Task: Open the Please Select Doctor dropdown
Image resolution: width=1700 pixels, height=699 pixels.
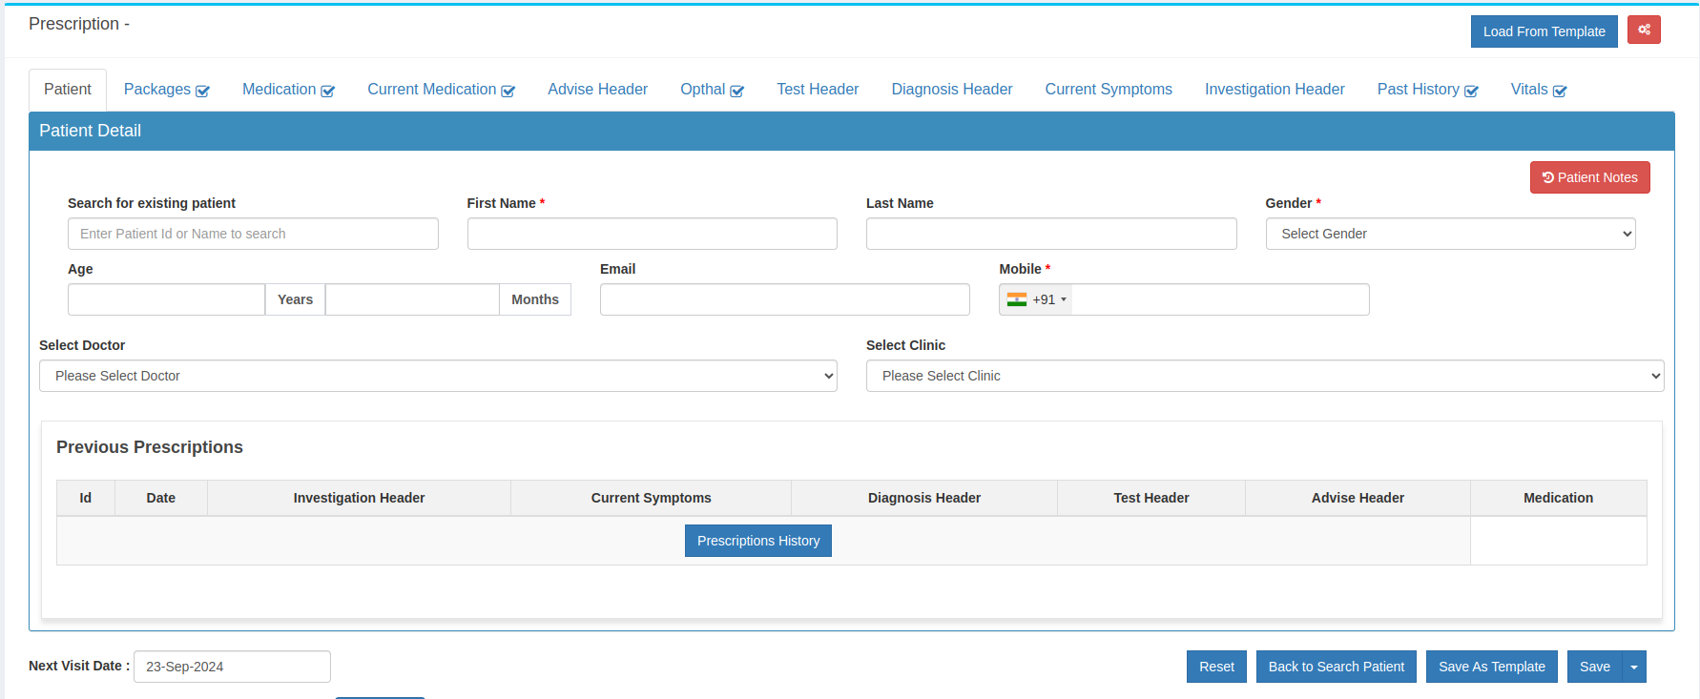Action: pos(438,376)
